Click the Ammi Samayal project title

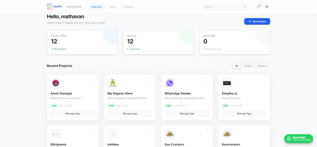click(61, 93)
